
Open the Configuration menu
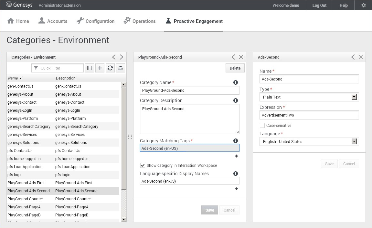click(x=95, y=21)
